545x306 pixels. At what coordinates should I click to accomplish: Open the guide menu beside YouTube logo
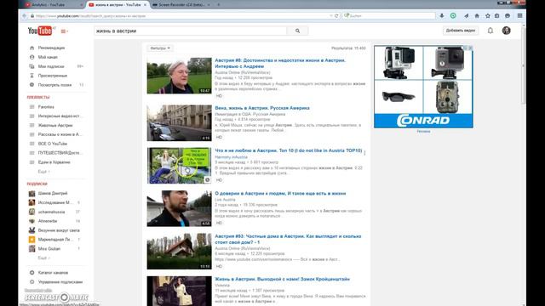pyautogui.click(x=65, y=31)
